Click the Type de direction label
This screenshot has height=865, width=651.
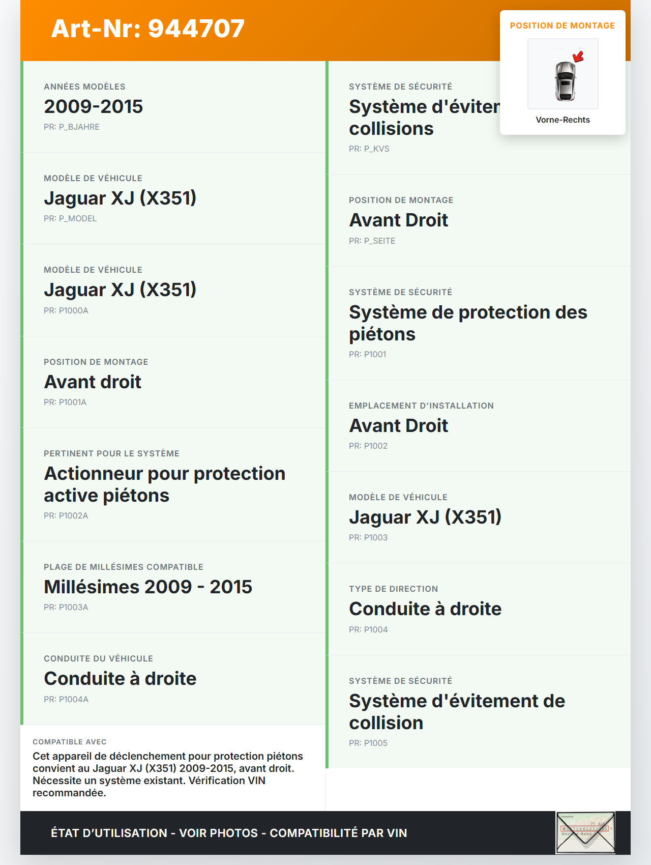(x=393, y=589)
